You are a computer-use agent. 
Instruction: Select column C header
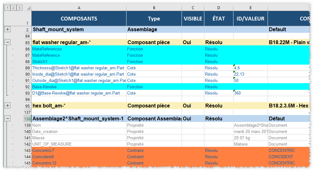pyautogui.click(x=193, y=8)
